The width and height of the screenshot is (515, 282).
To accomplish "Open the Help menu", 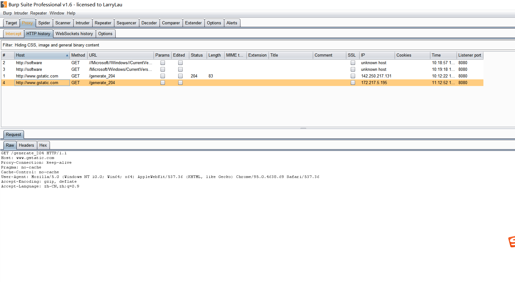I will pos(71,13).
